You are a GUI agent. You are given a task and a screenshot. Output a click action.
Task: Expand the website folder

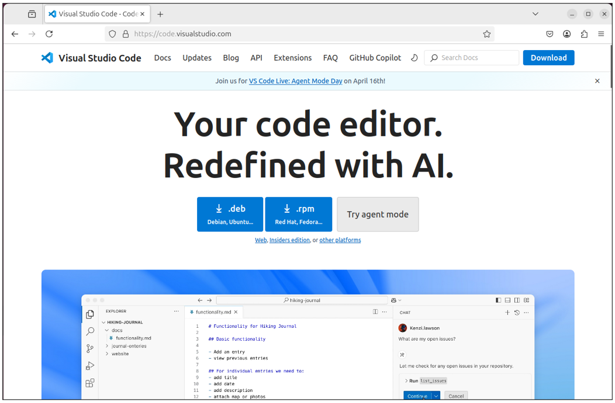pyautogui.click(x=106, y=353)
